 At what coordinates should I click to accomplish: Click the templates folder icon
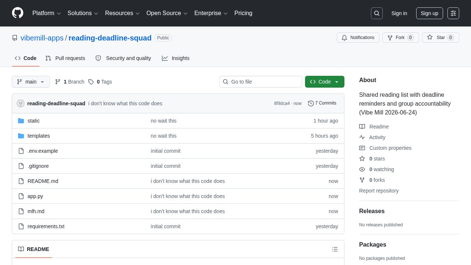click(21, 136)
